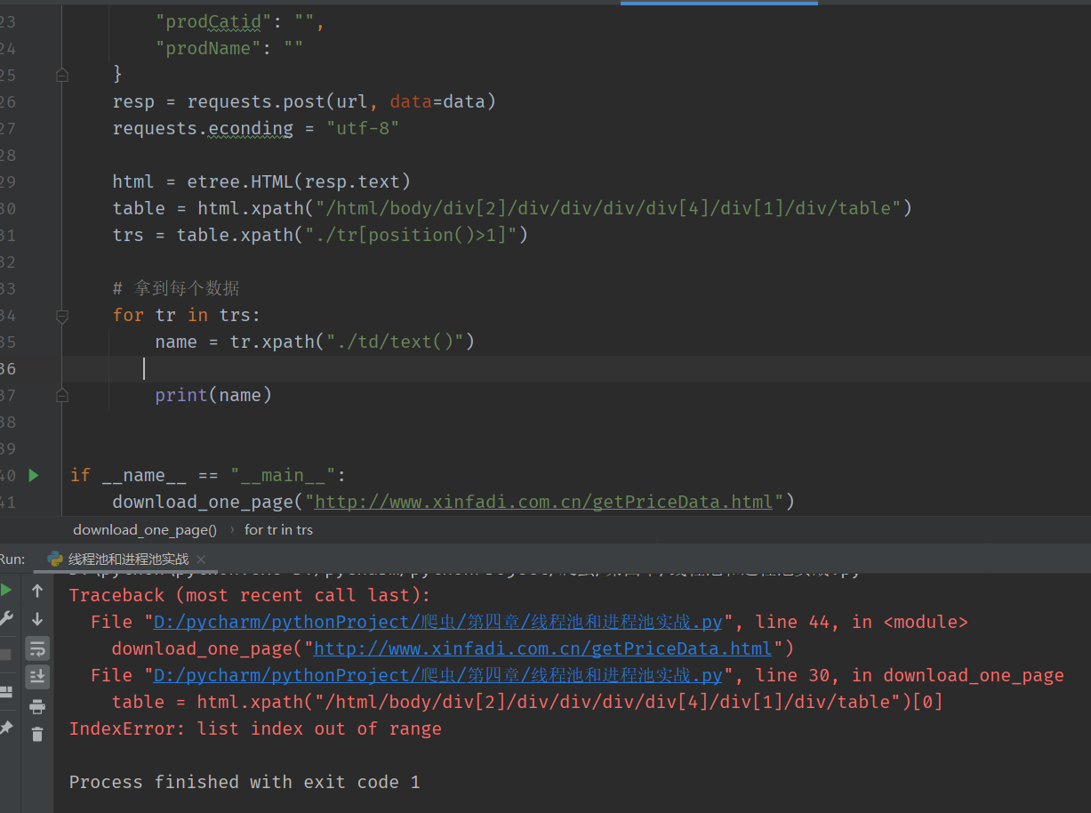This screenshot has width=1091, height=813.
Task: Open the traceback file link for line 44
Action: point(427,621)
